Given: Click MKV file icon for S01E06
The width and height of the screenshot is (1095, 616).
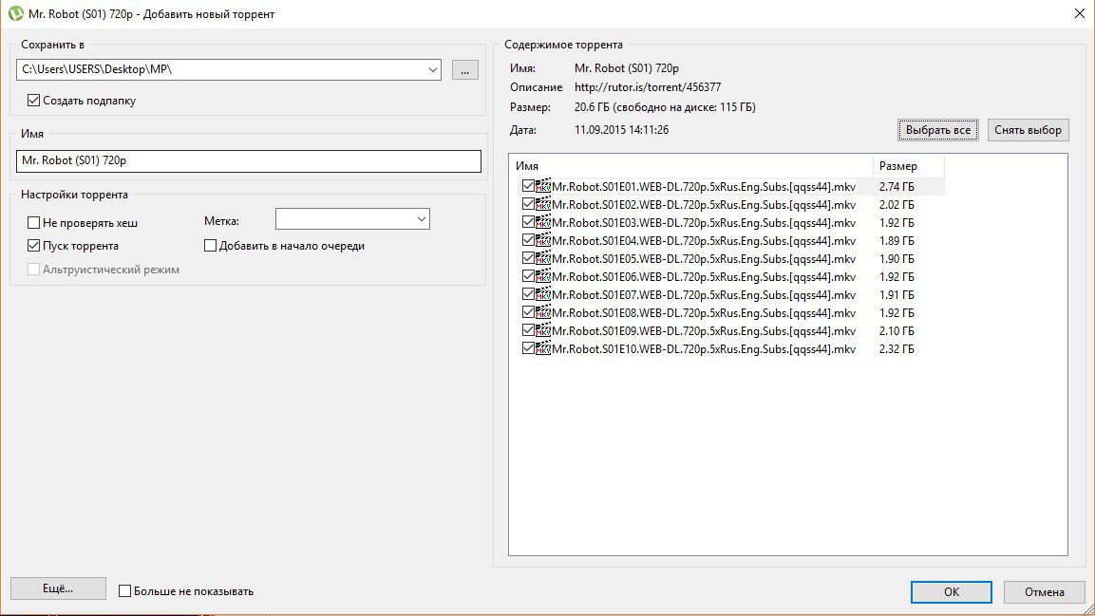Looking at the screenshot, I should tap(542, 277).
